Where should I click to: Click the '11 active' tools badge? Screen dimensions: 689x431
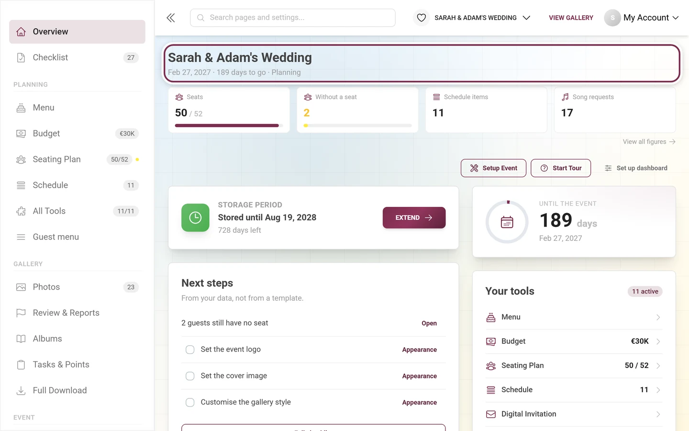tap(645, 292)
